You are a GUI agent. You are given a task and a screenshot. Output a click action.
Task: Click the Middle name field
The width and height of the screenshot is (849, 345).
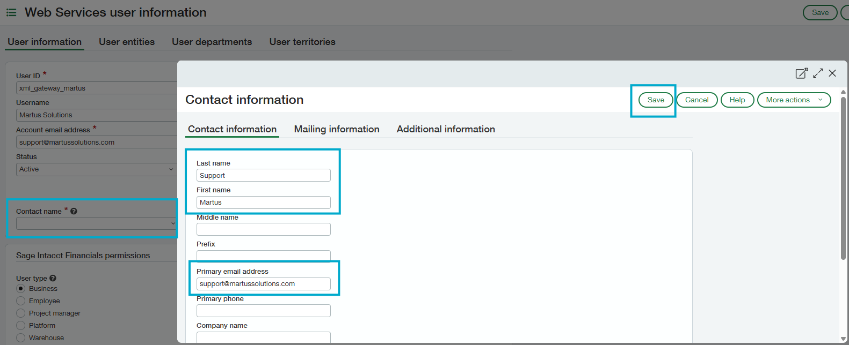pos(264,229)
